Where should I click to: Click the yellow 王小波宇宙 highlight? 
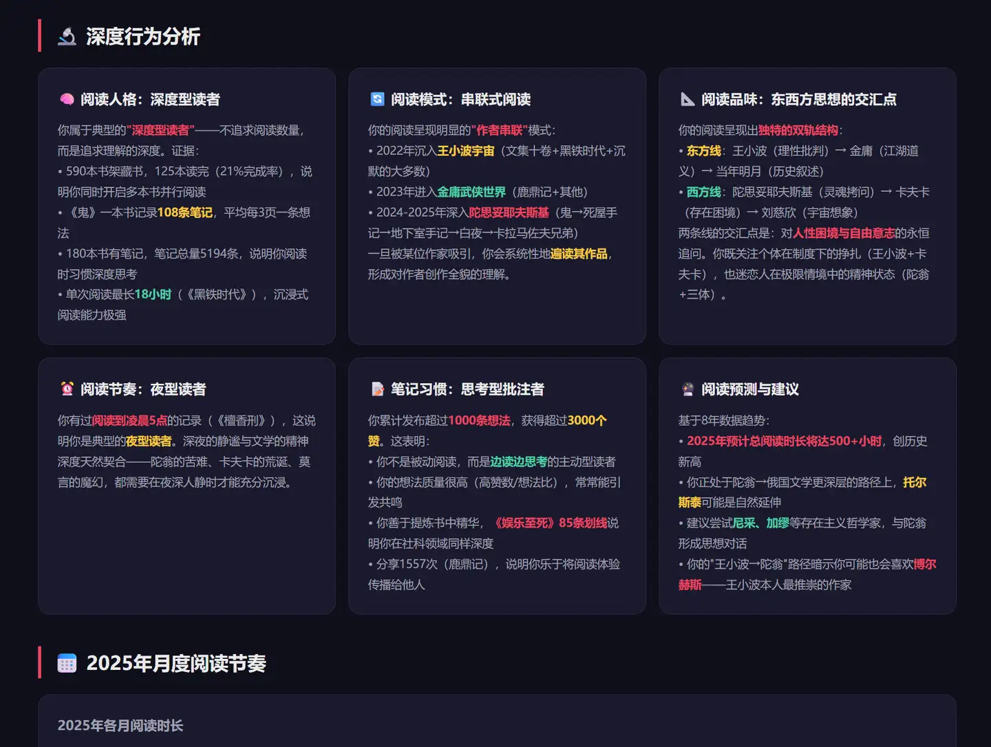466,151
